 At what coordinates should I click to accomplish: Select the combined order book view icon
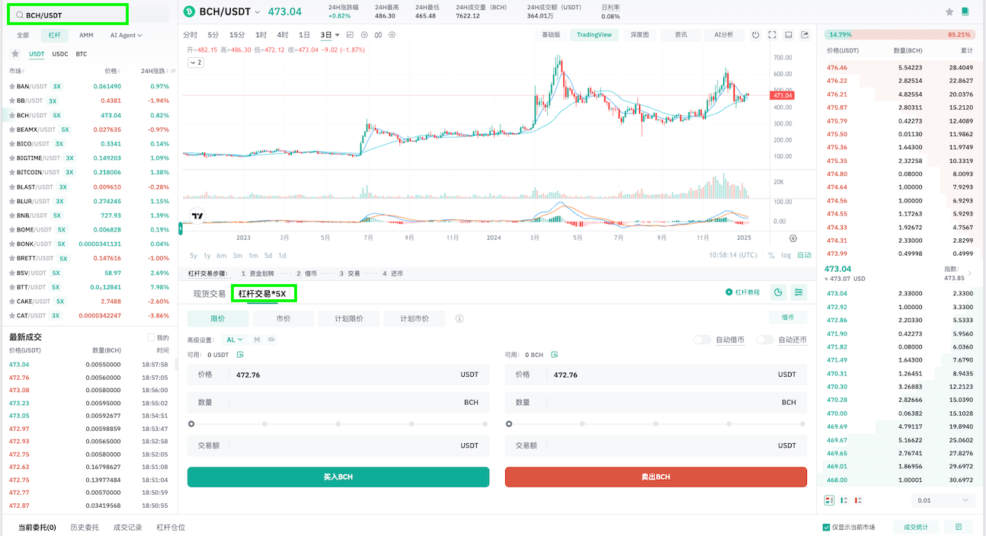pyautogui.click(x=829, y=499)
